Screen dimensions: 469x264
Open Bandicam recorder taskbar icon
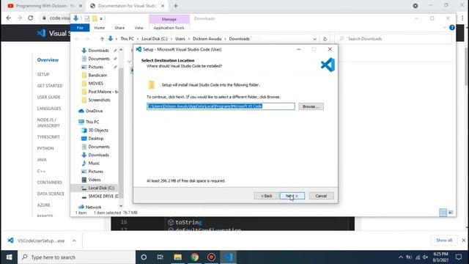212,257
